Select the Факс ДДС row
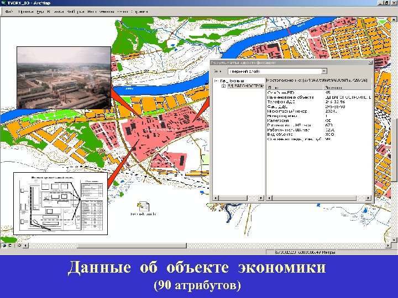 point(319,107)
